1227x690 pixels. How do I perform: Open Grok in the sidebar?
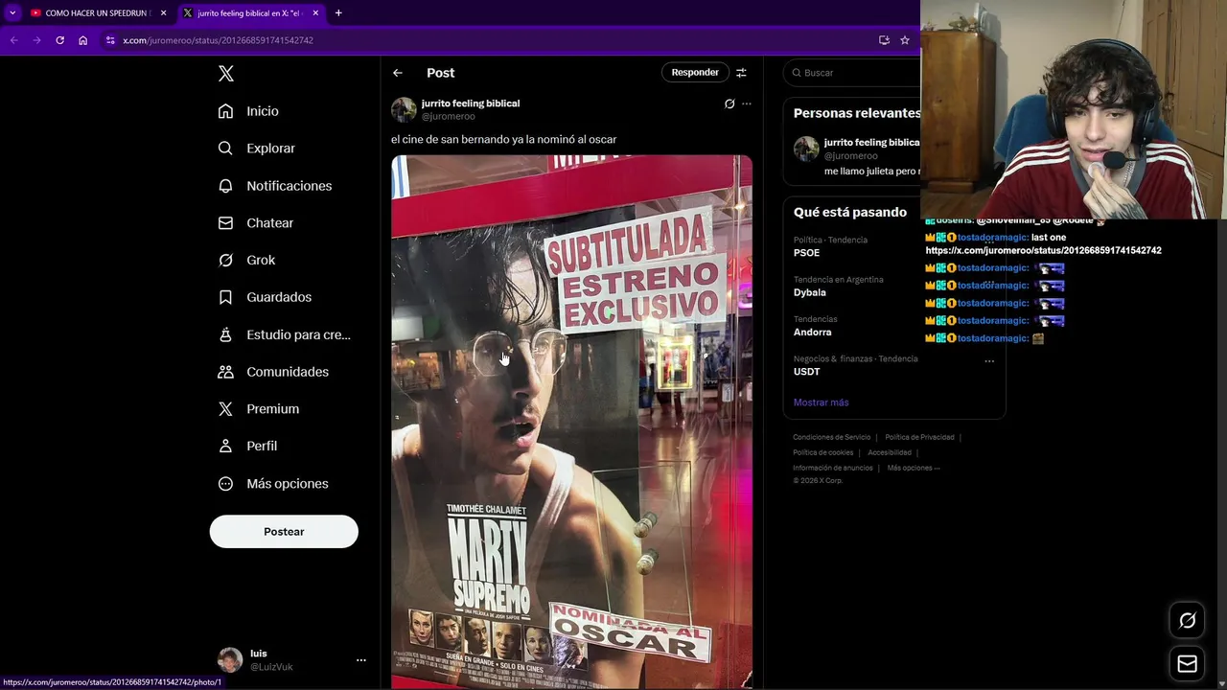pyautogui.click(x=246, y=260)
